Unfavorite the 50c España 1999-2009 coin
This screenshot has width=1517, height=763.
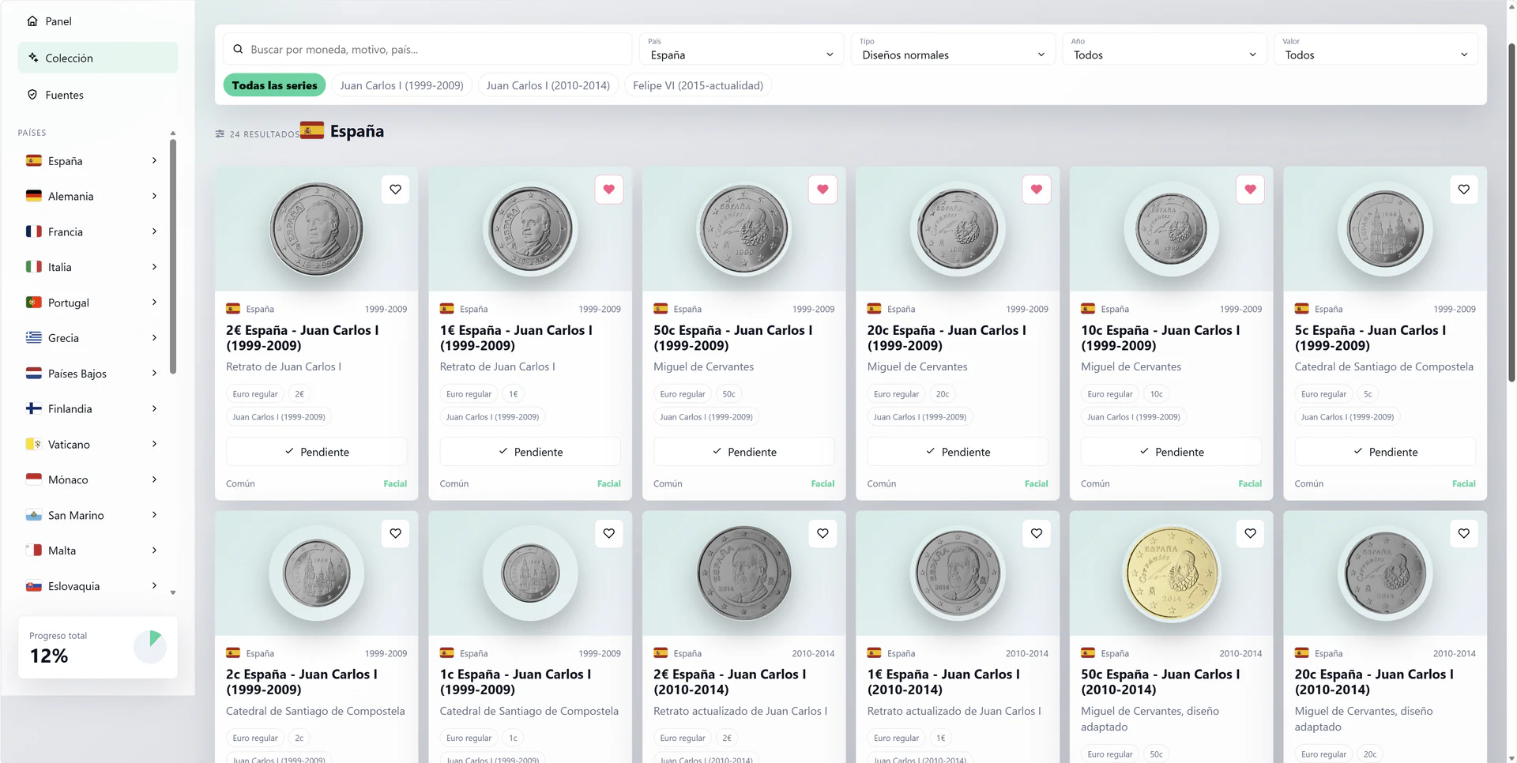click(x=822, y=190)
